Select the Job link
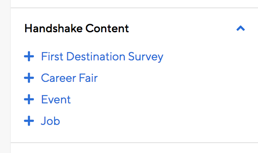 pyautogui.click(x=50, y=121)
